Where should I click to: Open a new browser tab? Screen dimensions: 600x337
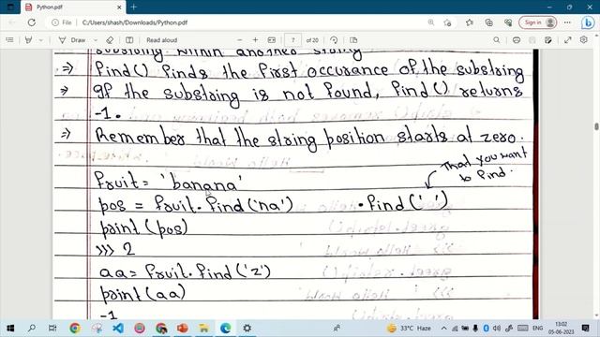tap(133, 7)
